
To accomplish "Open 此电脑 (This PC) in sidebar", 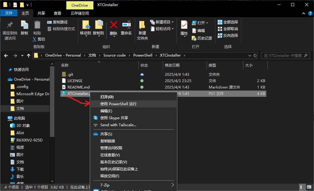I will [x=19, y=118].
